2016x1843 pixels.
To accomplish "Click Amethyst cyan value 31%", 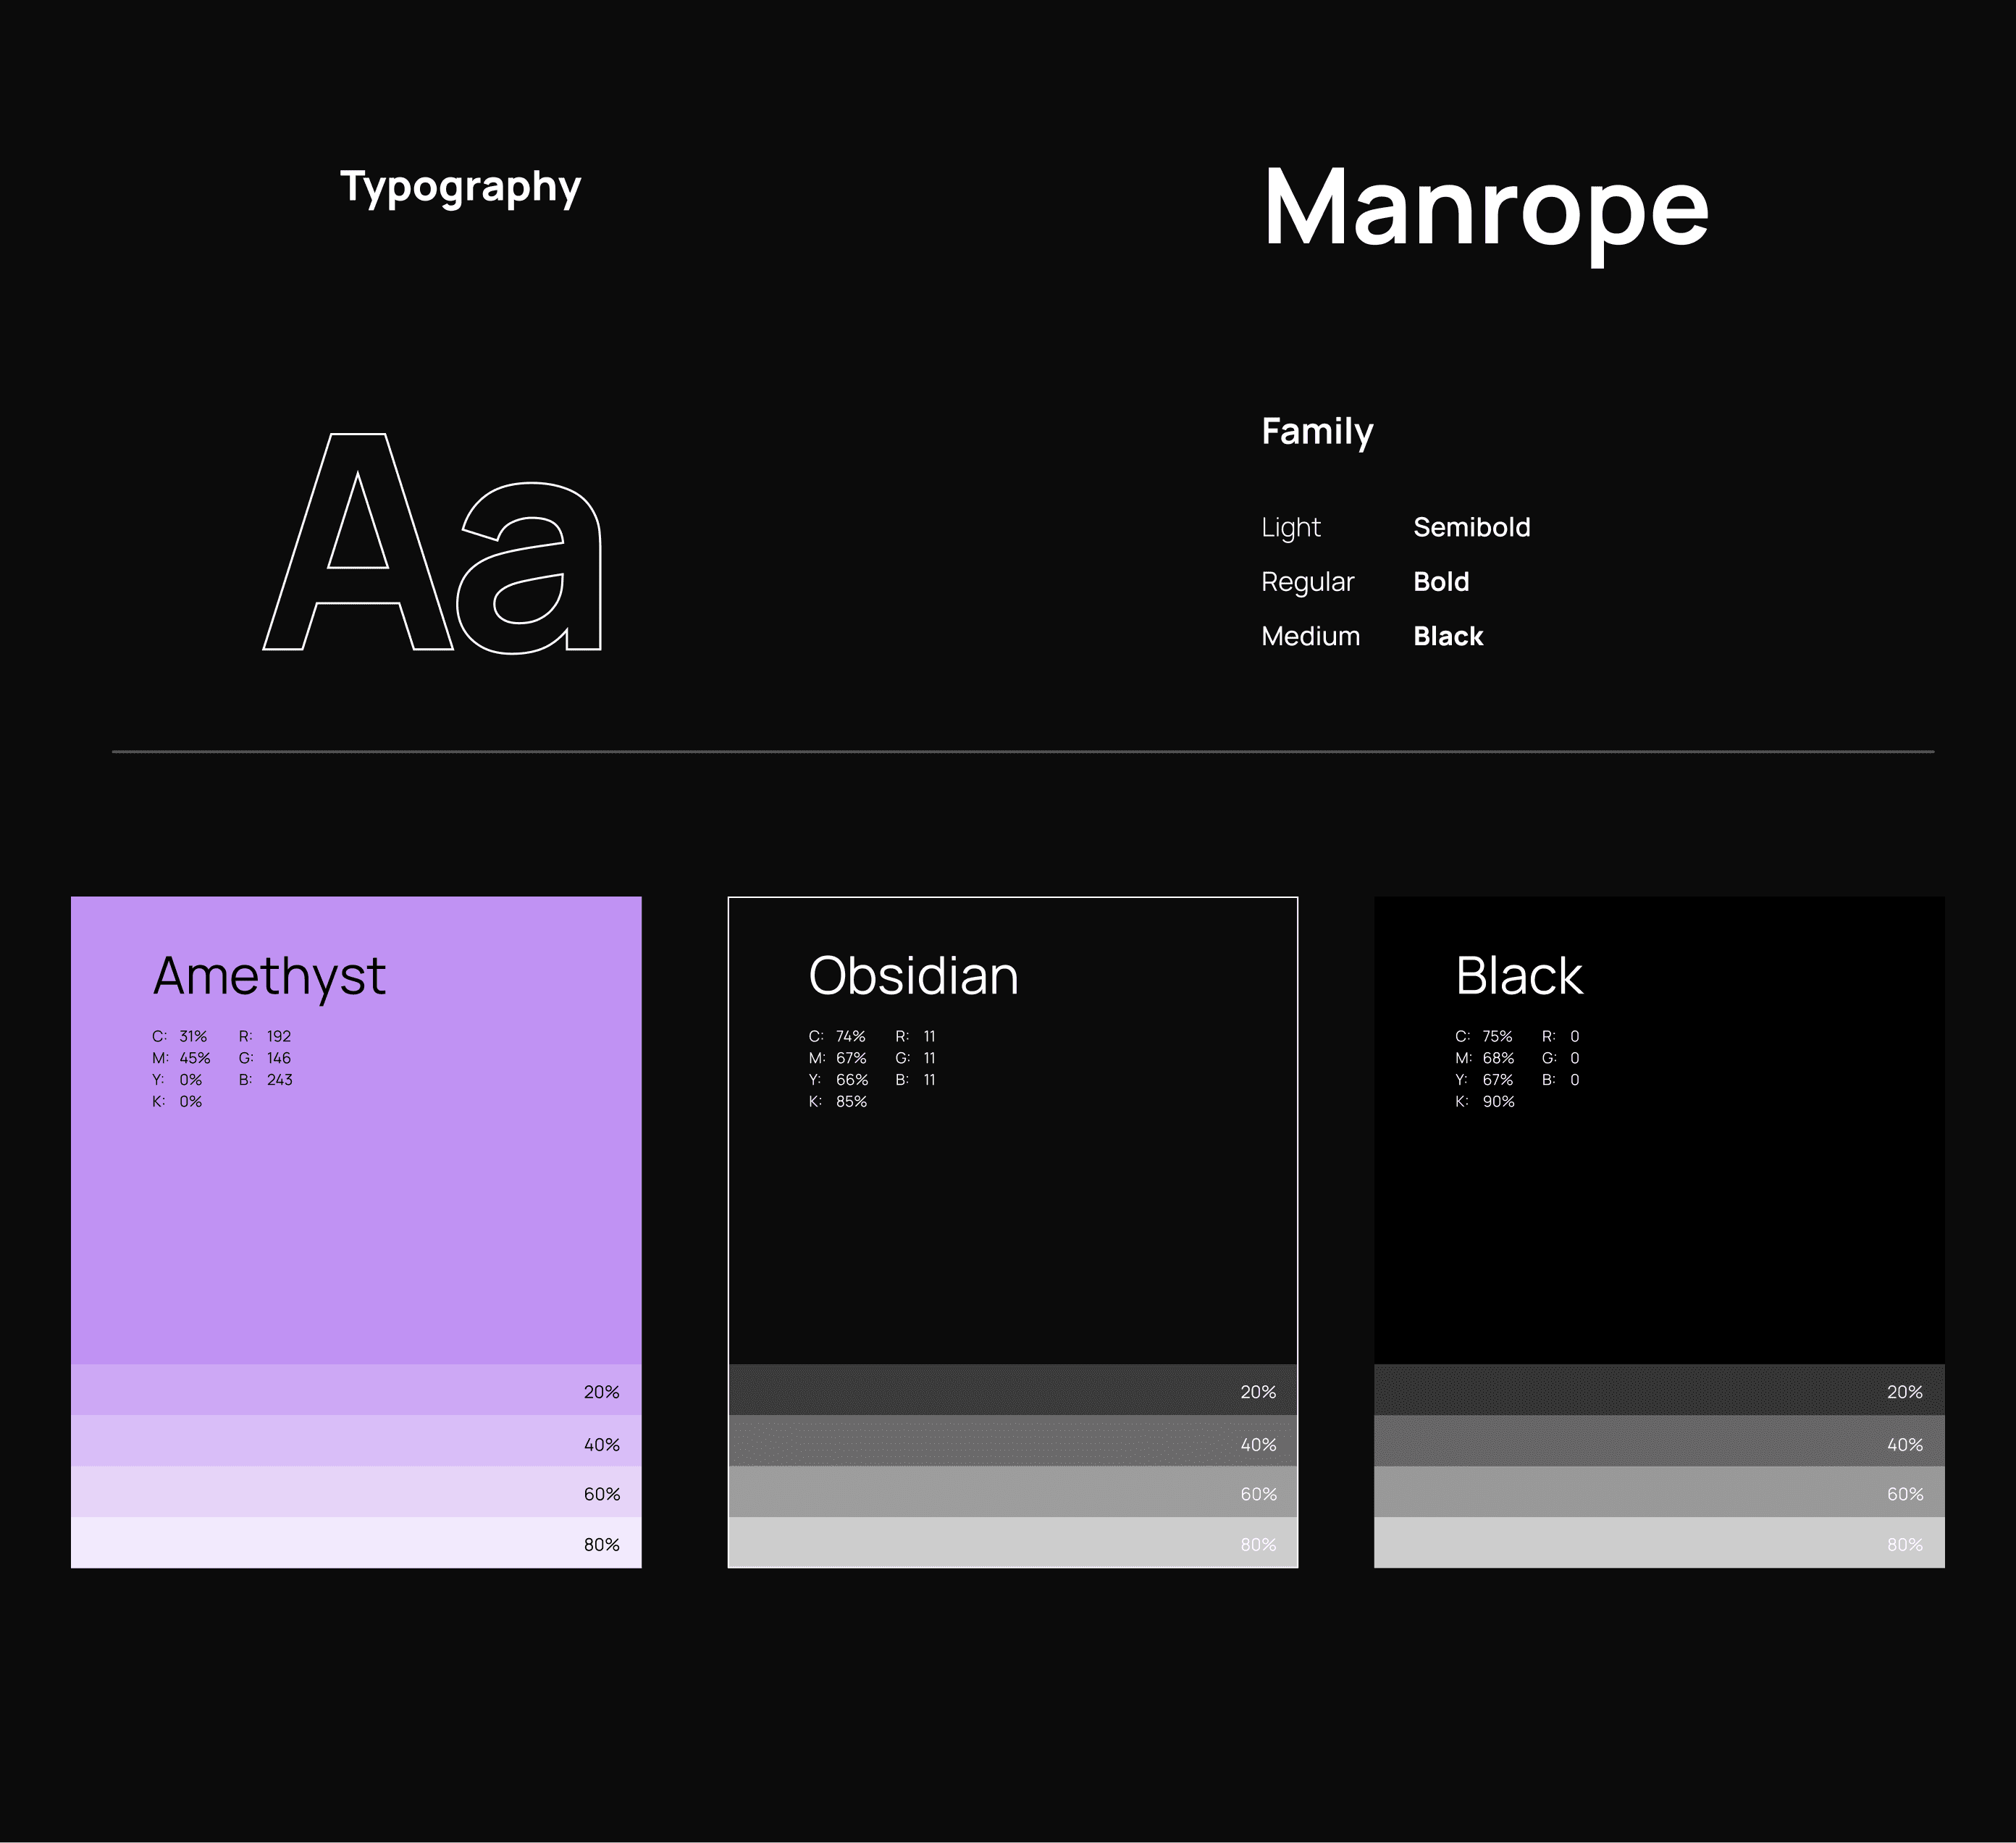I will coord(193,1037).
